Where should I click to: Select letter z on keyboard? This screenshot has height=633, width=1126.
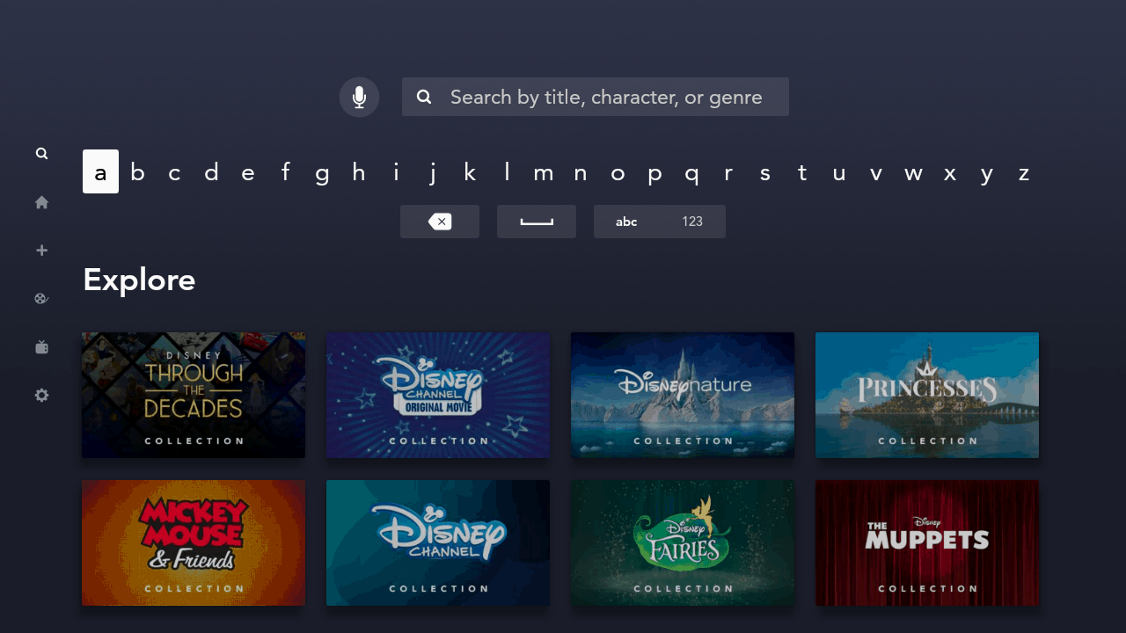click(1024, 172)
